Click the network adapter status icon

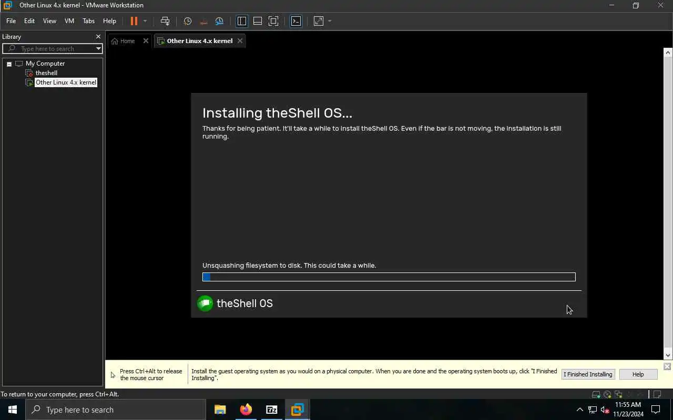618,394
